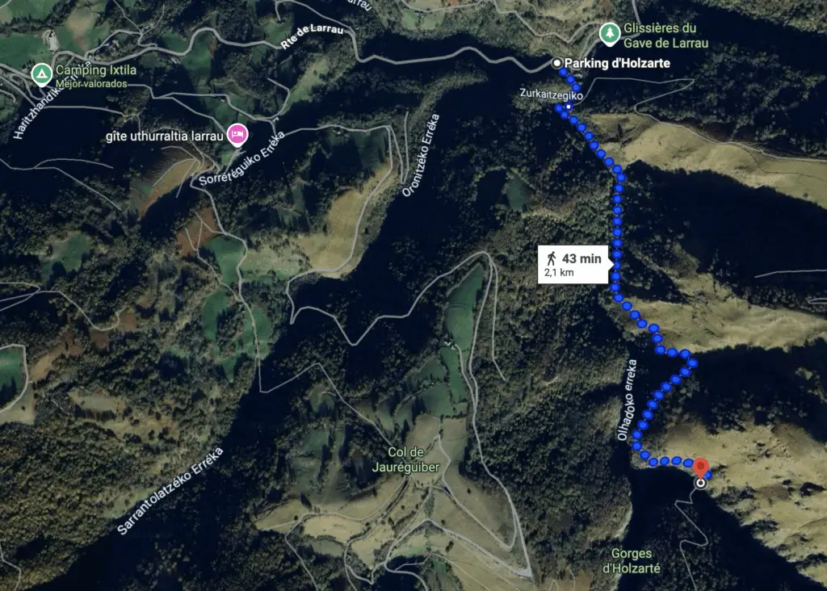Click the Gorges d'Holzarté label
The height and width of the screenshot is (591, 827).
click(x=632, y=561)
